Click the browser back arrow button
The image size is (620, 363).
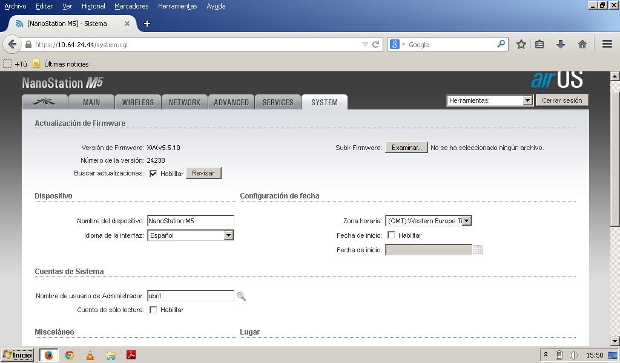tap(12, 44)
